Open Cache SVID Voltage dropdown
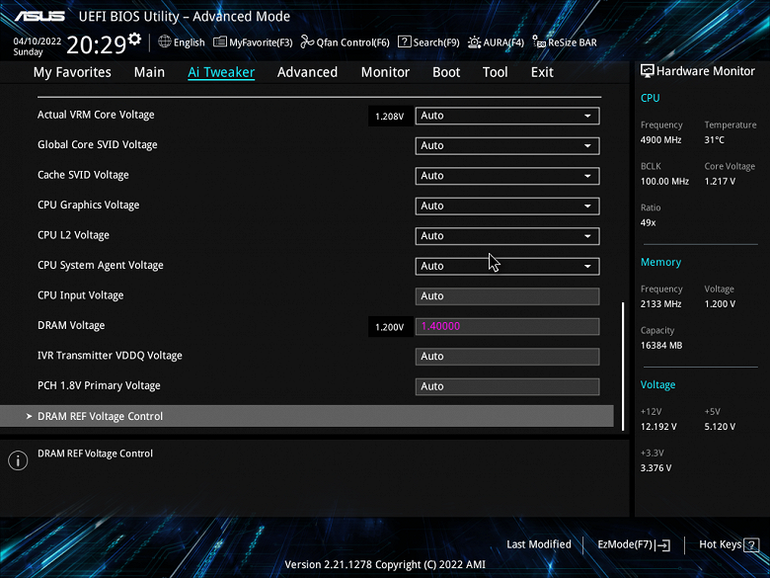 pos(507,176)
